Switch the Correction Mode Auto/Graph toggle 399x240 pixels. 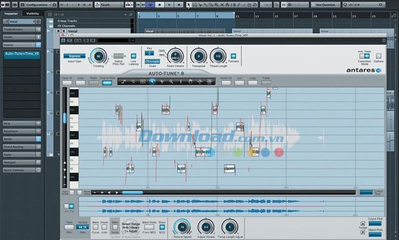pos(364,56)
